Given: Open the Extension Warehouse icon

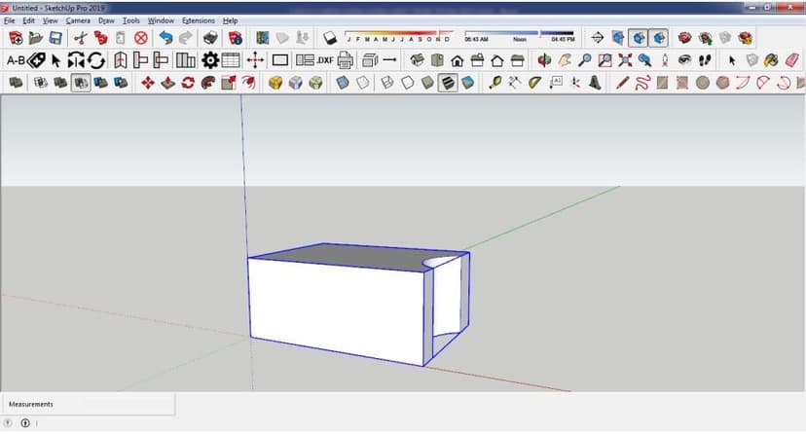Looking at the screenshot, I should point(745,38).
